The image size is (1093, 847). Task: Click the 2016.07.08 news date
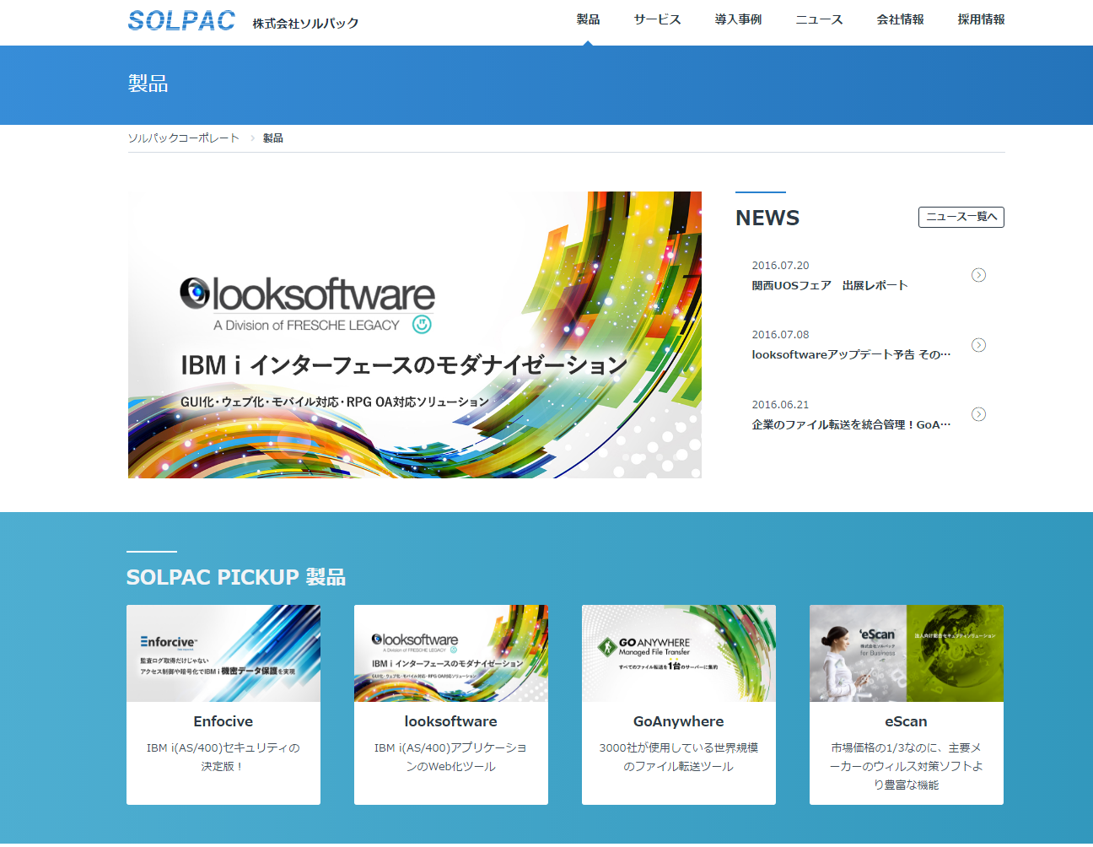[780, 334]
